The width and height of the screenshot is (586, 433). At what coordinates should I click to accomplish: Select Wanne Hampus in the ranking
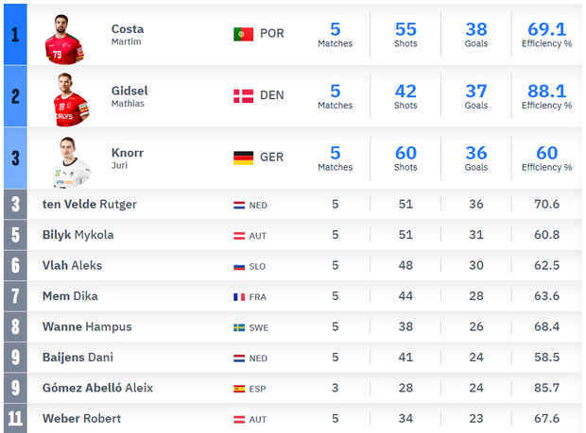click(x=87, y=326)
